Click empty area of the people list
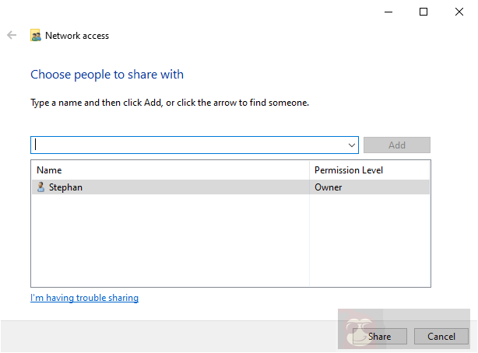 (x=170, y=241)
